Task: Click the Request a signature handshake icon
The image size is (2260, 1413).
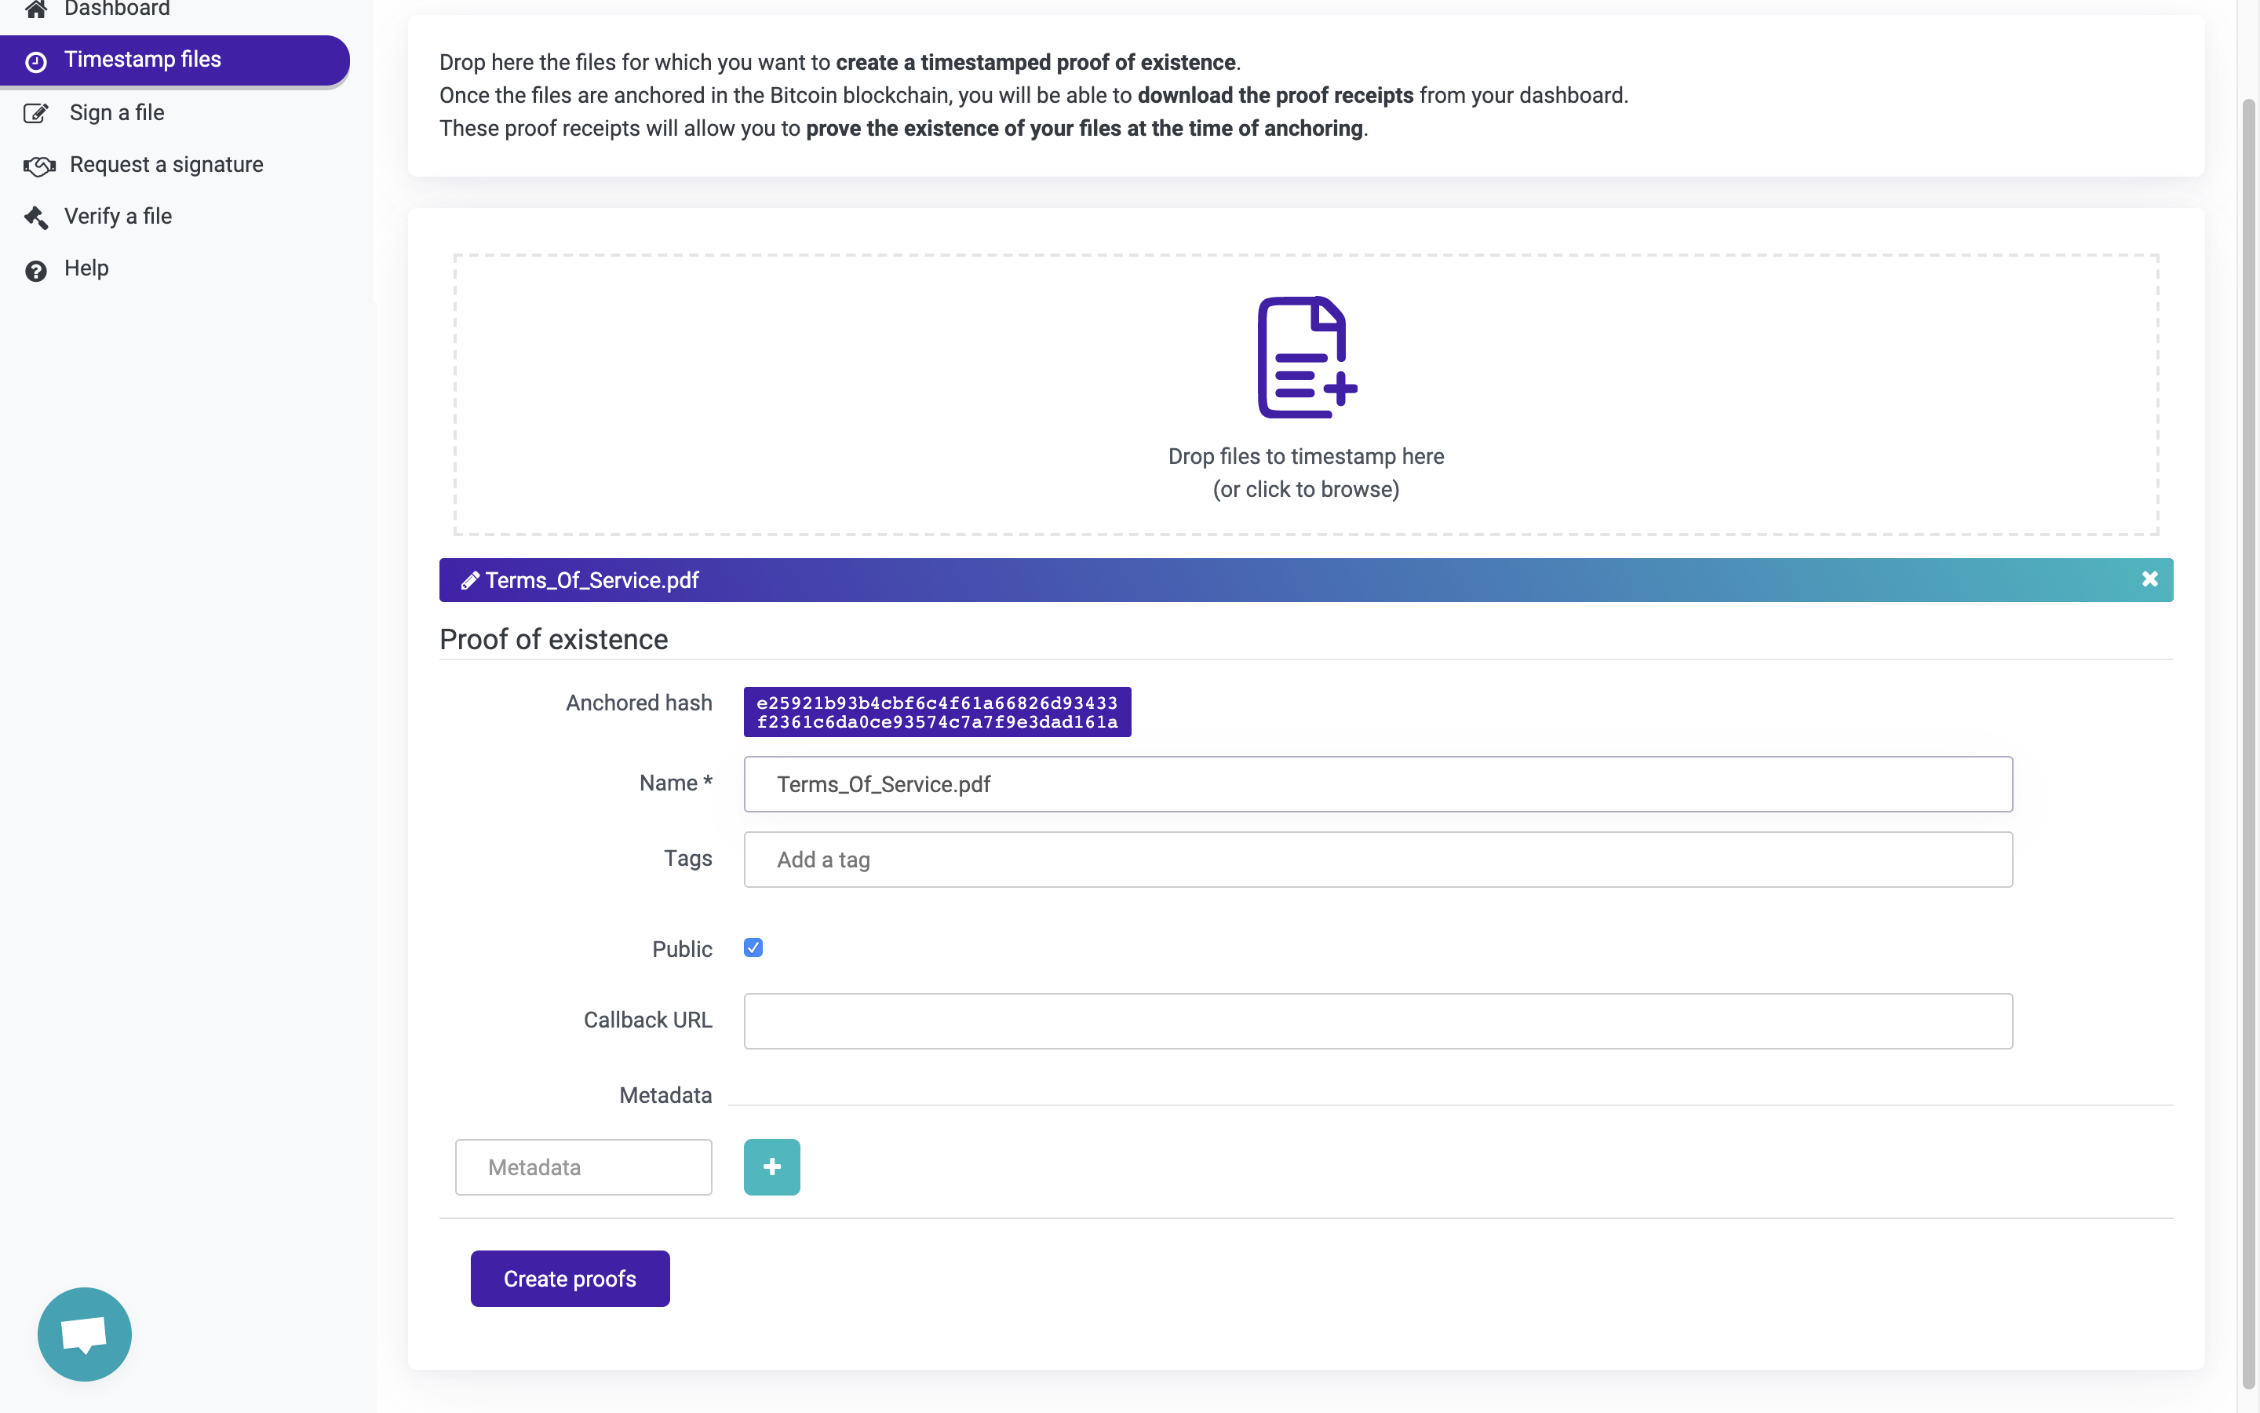Action: point(39,166)
